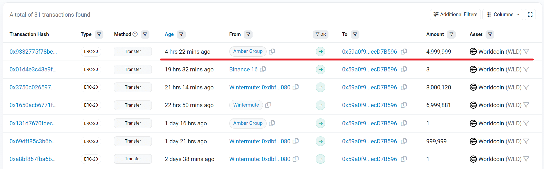The image size is (544, 169).
Task: Copy Amber Group address in 4 hrs row
Action: (272, 51)
